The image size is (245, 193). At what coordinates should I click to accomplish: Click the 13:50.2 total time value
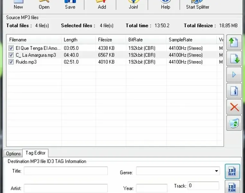click(162, 25)
